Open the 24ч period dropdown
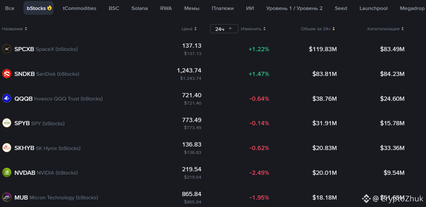 [x=224, y=29]
